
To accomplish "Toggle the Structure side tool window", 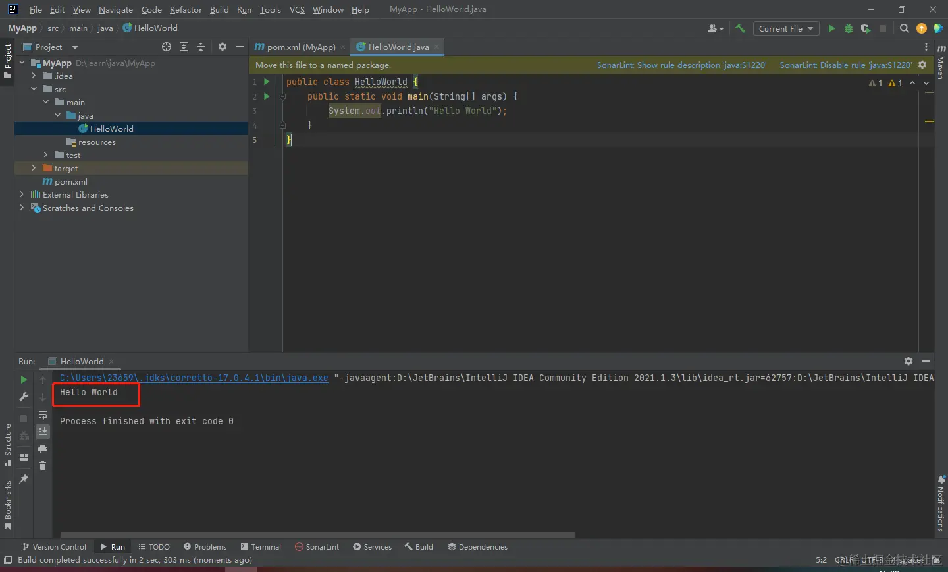I will click(x=8, y=445).
